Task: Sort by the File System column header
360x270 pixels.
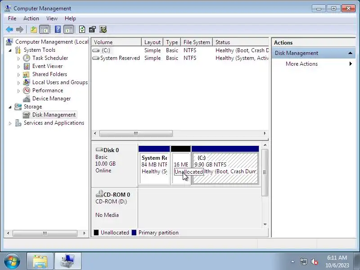Action: pyautogui.click(x=197, y=42)
